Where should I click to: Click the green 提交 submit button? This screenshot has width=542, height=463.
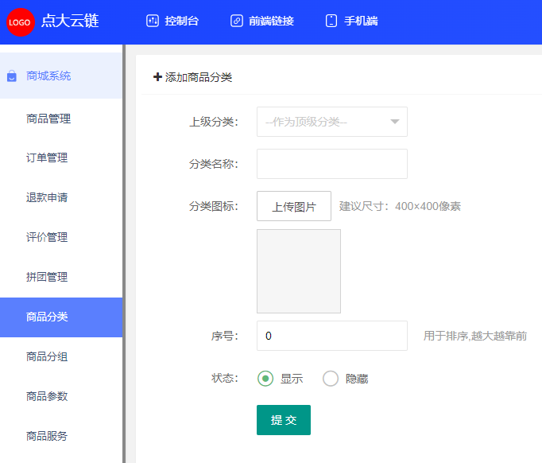[x=284, y=420]
